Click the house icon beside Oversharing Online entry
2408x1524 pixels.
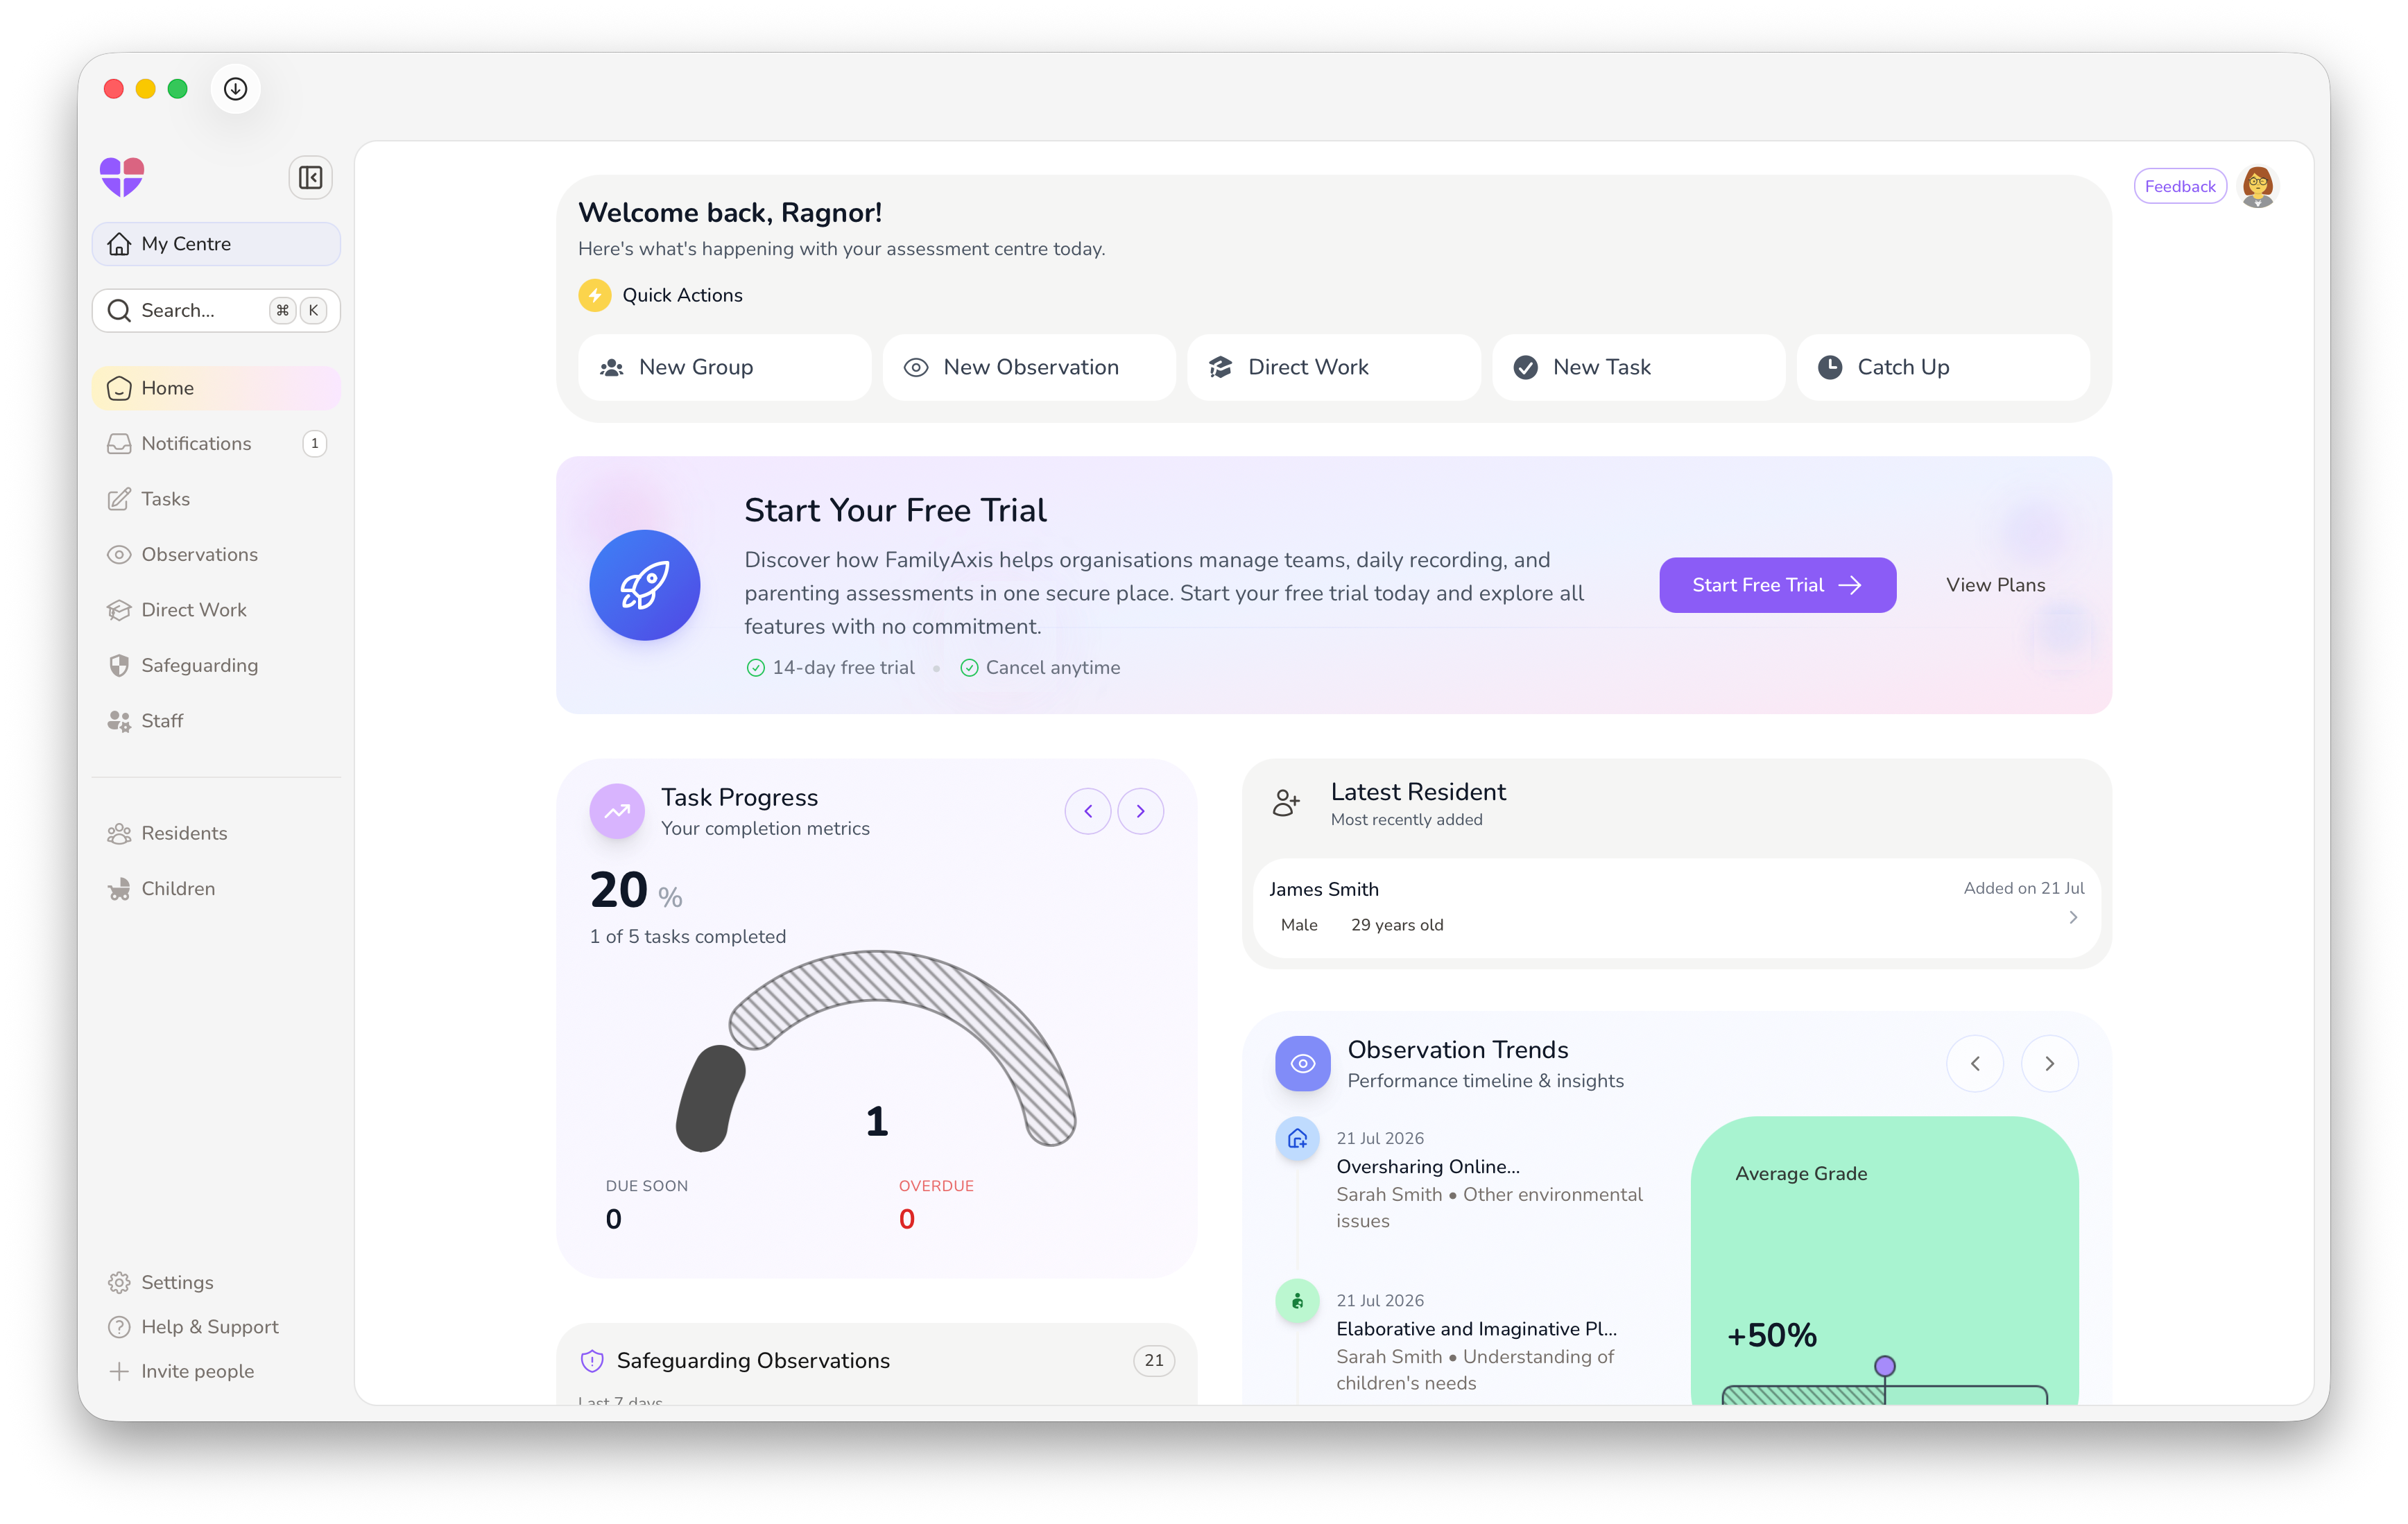click(1298, 1139)
